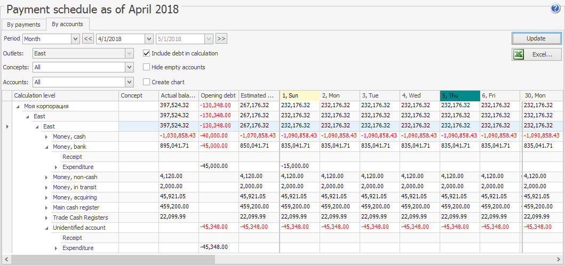565x266 pixels.
Task: Advance to next period with >> button
Action: pyautogui.click(x=221, y=38)
